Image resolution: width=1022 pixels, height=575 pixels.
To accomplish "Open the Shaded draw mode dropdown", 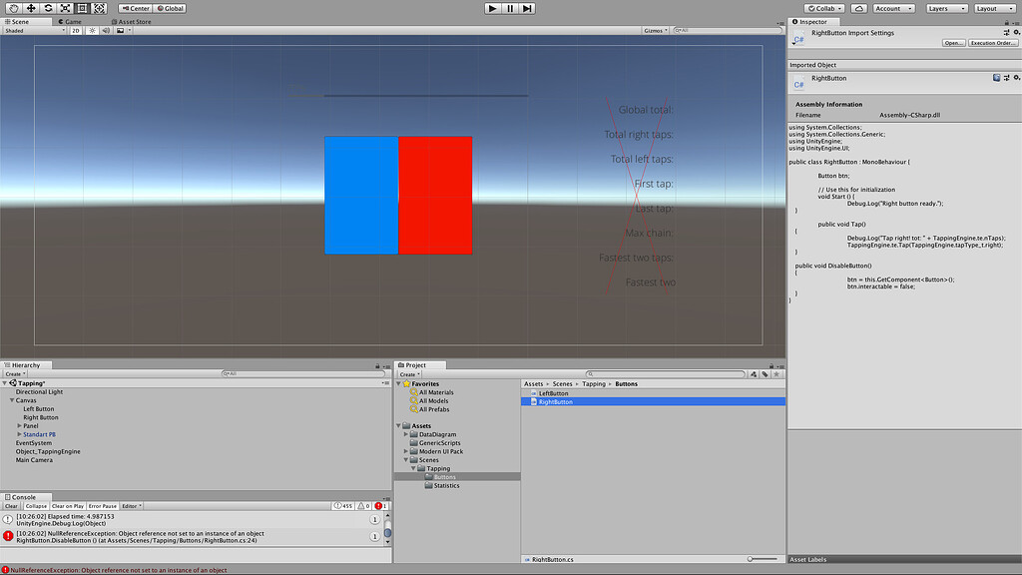I will click(x=30, y=30).
